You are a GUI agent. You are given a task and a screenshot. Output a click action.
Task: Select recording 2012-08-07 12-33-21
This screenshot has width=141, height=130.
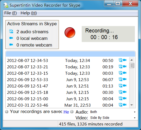67,67
